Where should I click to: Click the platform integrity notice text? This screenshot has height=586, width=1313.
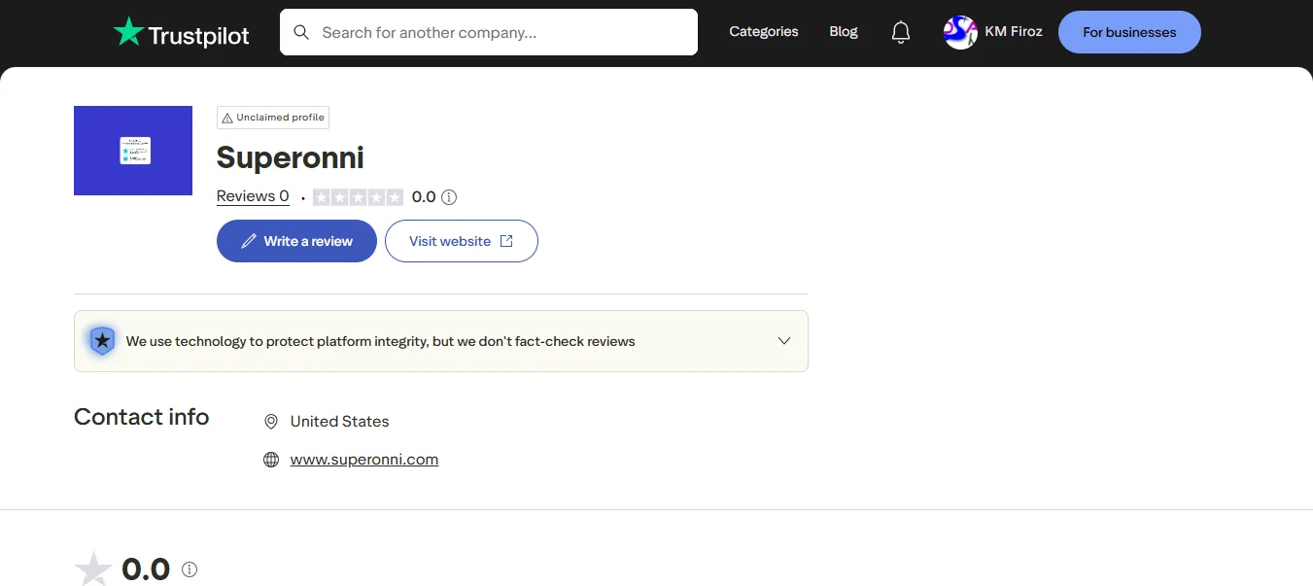(381, 341)
